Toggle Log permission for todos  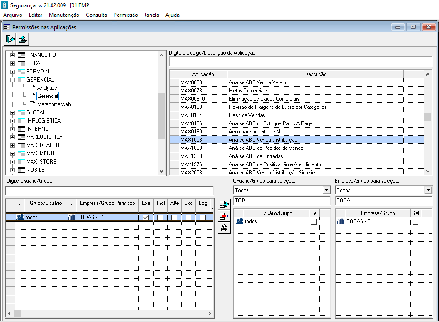[x=203, y=217]
